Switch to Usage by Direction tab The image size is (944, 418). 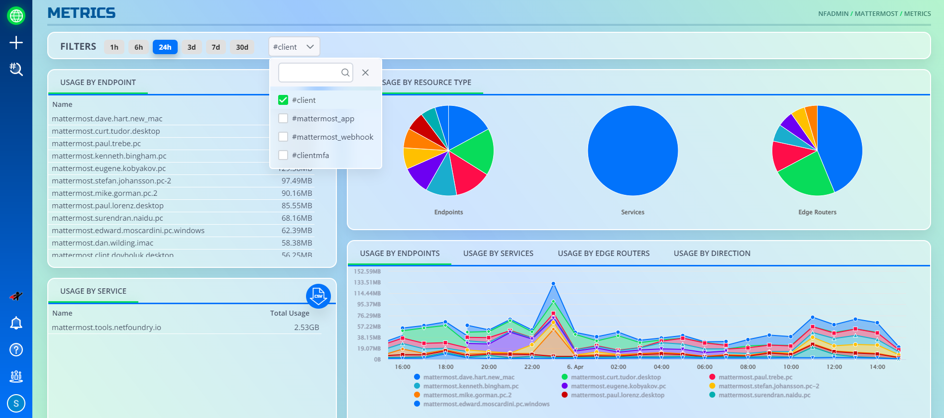coord(712,253)
